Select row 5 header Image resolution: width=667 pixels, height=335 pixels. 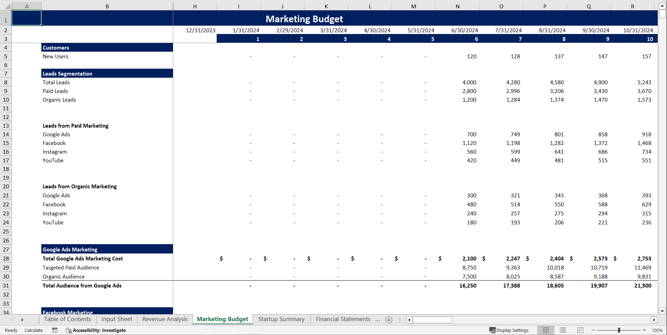coord(6,56)
